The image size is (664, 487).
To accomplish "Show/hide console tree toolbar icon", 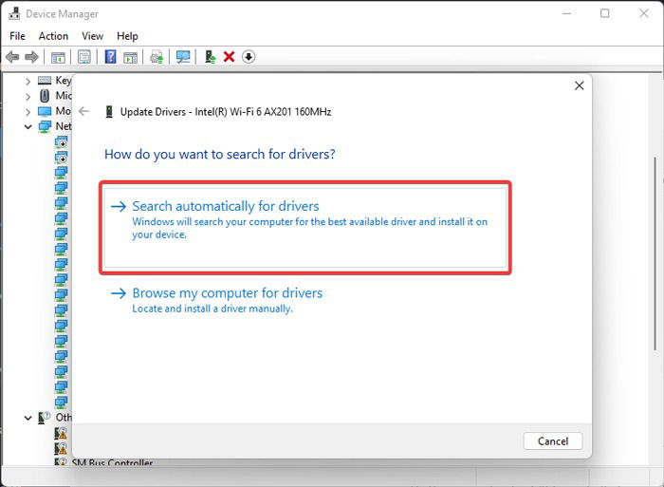I will coord(58,57).
